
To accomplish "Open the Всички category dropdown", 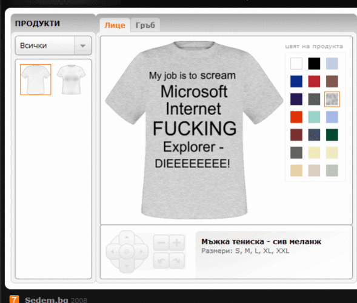I will pyautogui.click(x=53, y=45).
